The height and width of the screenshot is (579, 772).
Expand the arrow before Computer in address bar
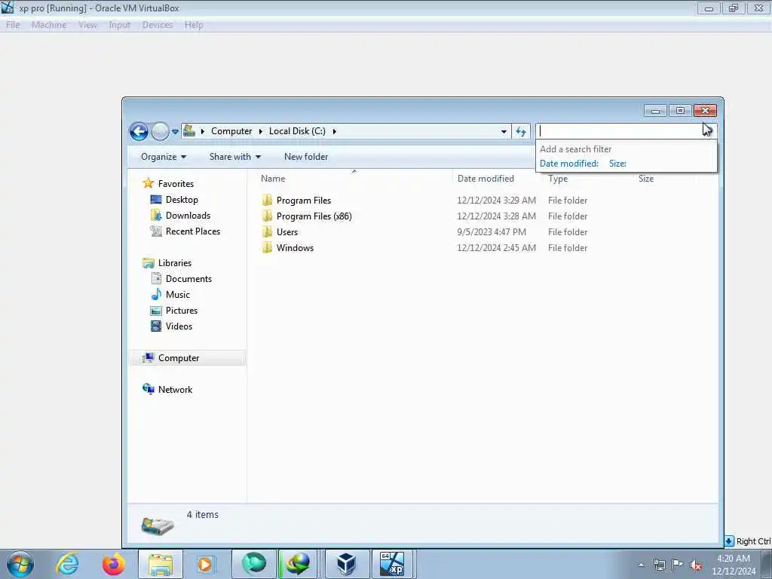202,131
